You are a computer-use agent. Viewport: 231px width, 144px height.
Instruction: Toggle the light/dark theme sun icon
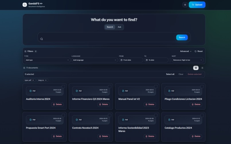coord(185,5)
